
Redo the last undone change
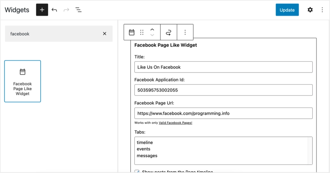coord(66,10)
